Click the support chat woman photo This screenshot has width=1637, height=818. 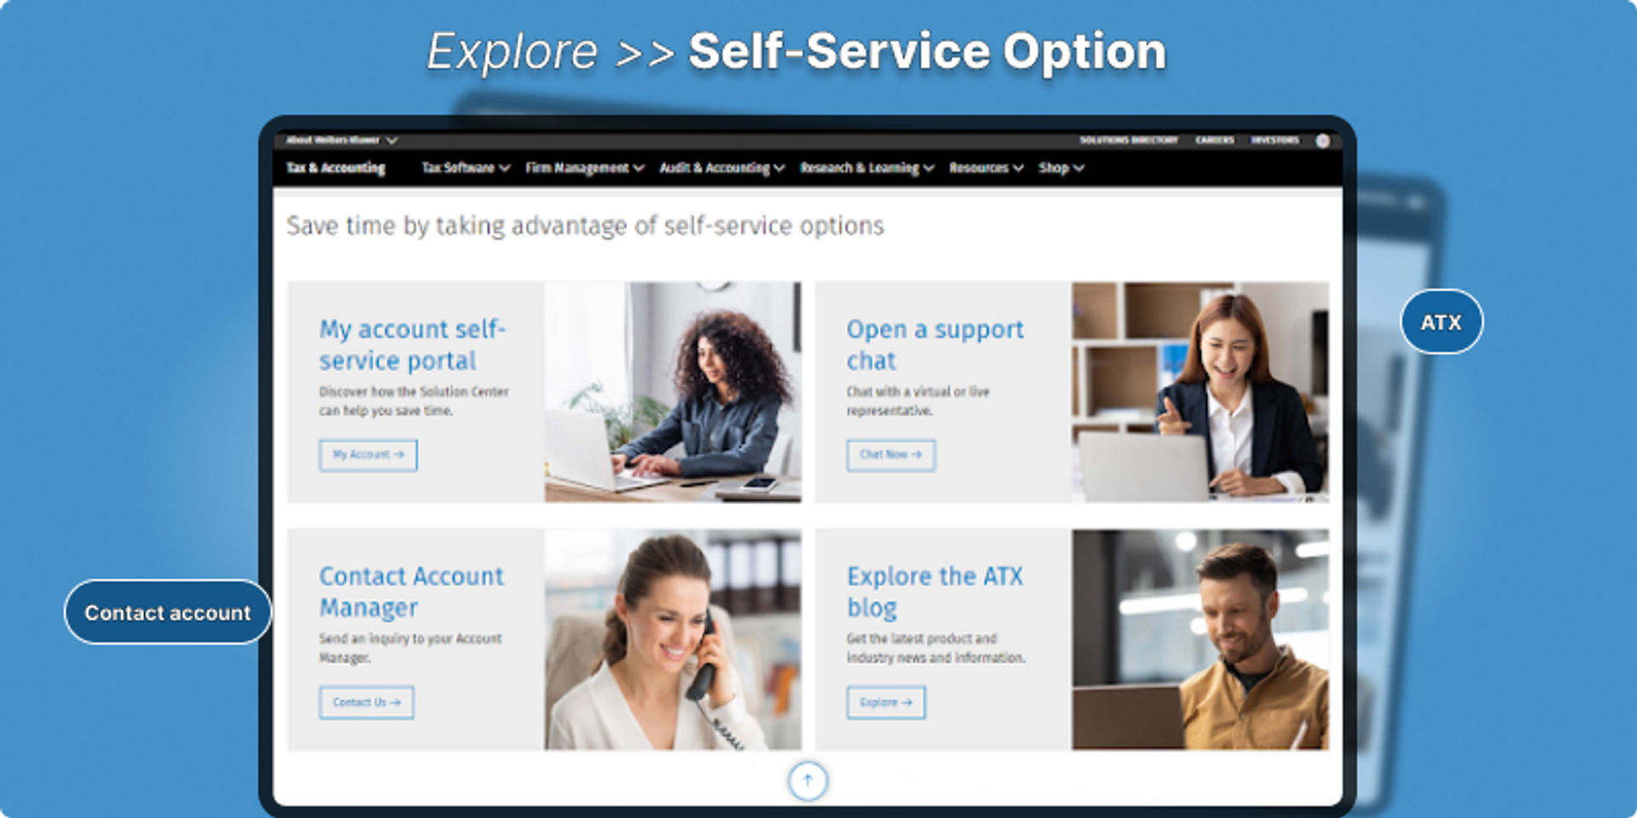click(x=1200, y=392)
